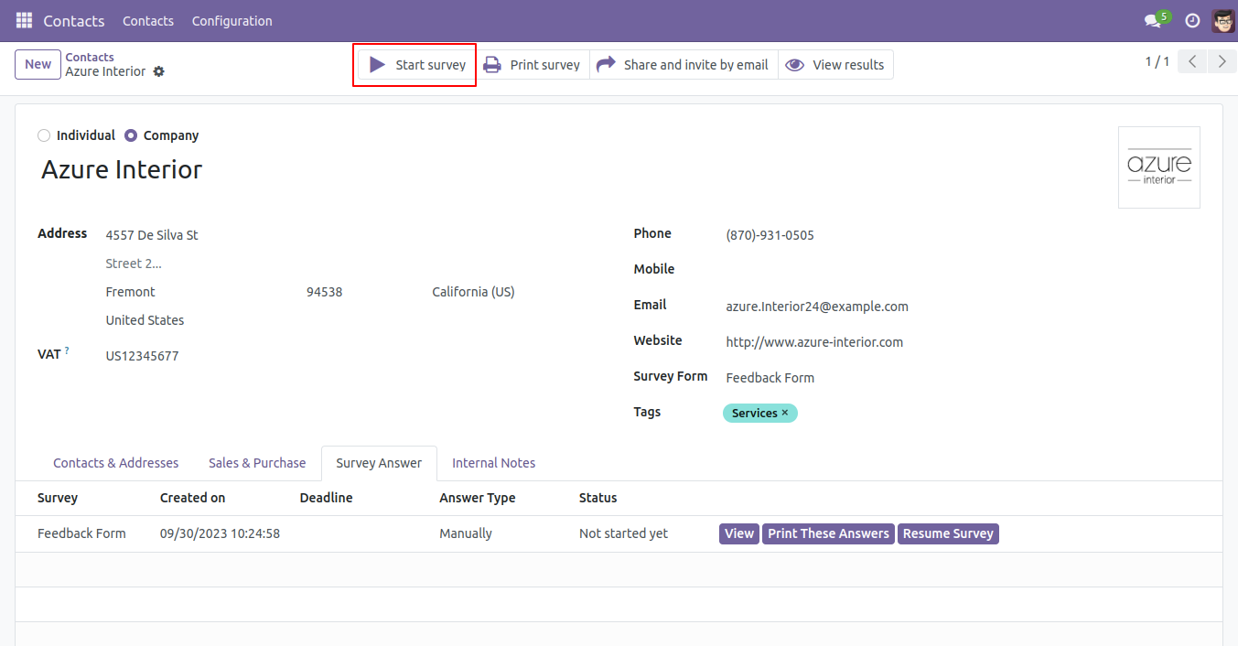This screenshot has width=1238, height=646.
Task: Go to next record arrow
Action: (x=1222, y=62)
